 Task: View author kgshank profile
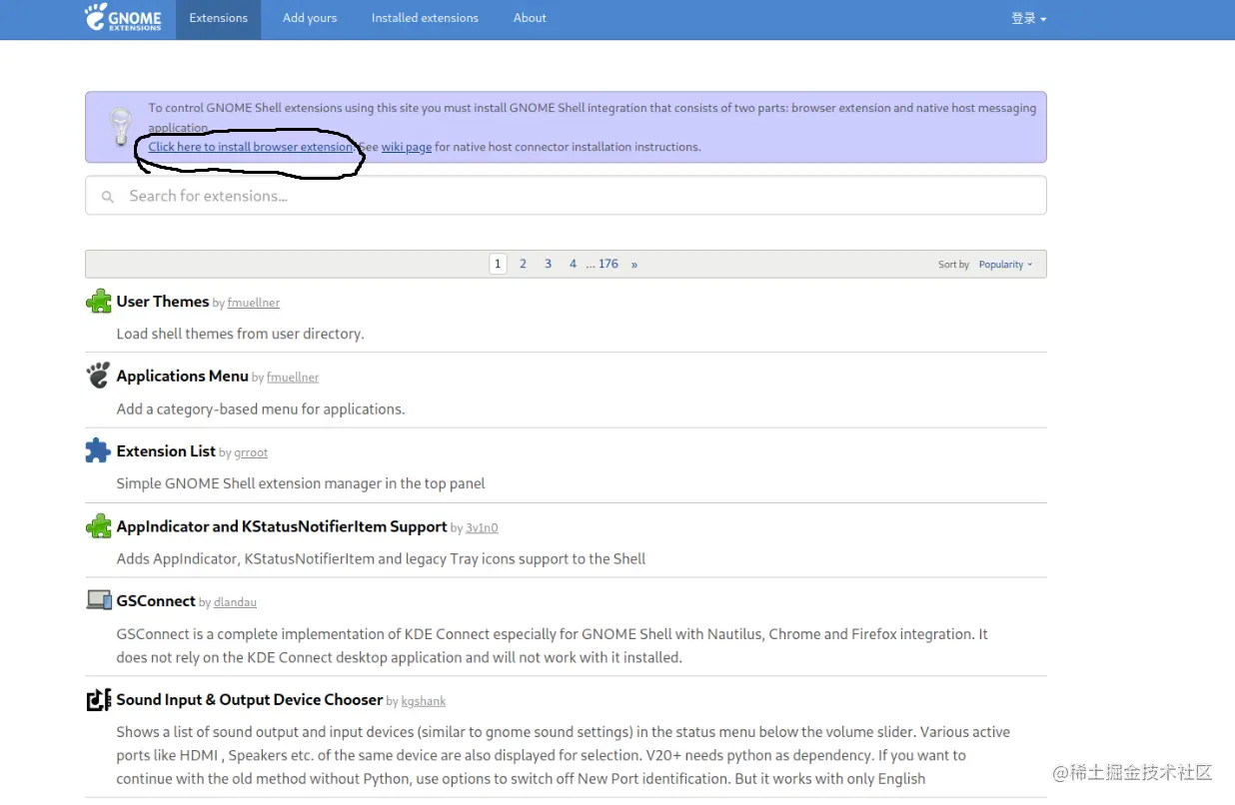(424, 701)
